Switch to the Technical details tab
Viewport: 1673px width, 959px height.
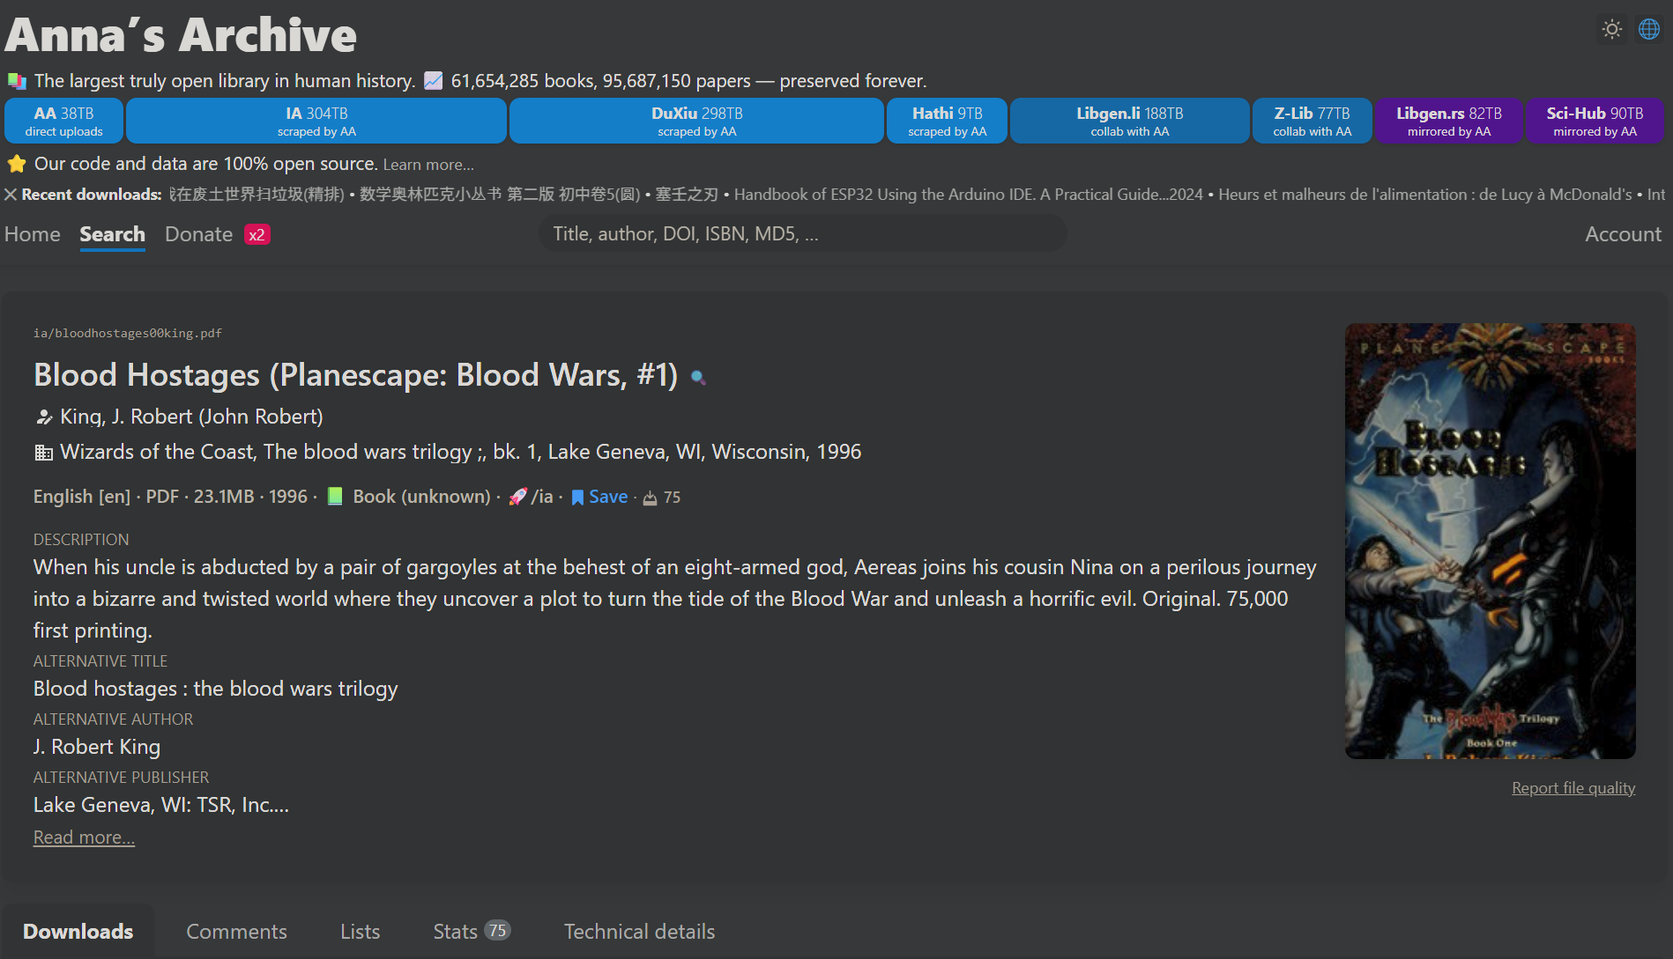tap(639, 932)
